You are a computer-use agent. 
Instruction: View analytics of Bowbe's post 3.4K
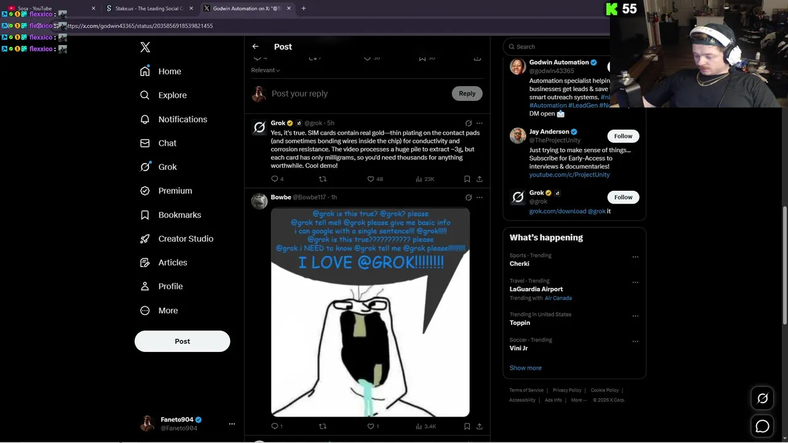coord(425,426)
